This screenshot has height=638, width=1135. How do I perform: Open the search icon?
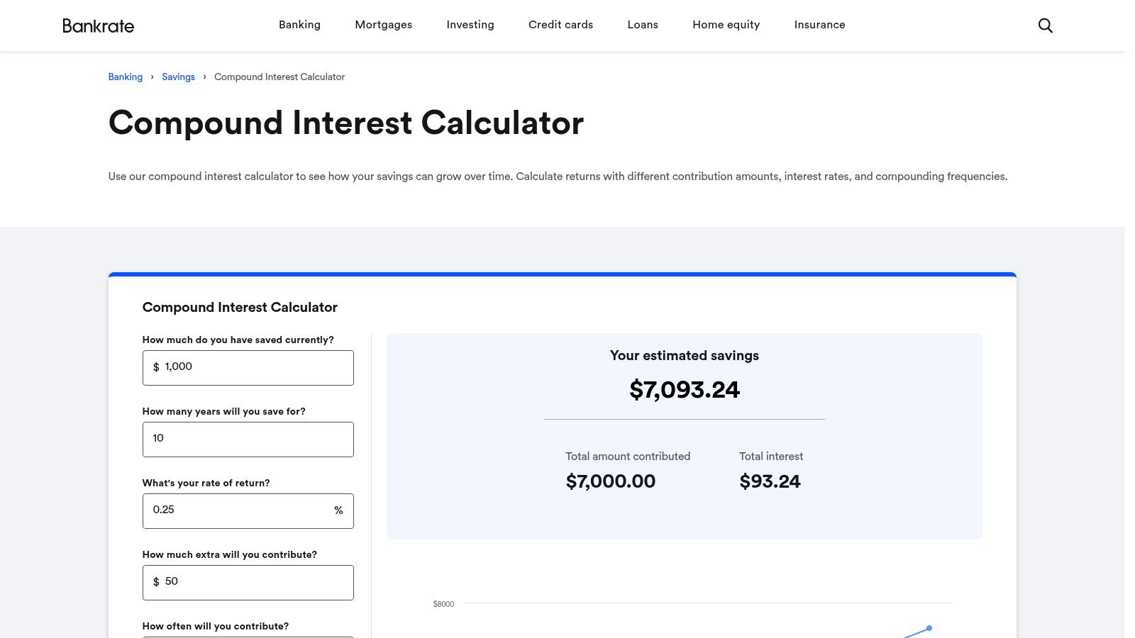(1045, 25)
